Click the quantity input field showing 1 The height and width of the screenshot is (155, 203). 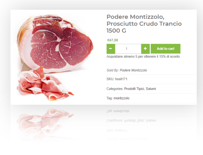(x=128, y=49)
